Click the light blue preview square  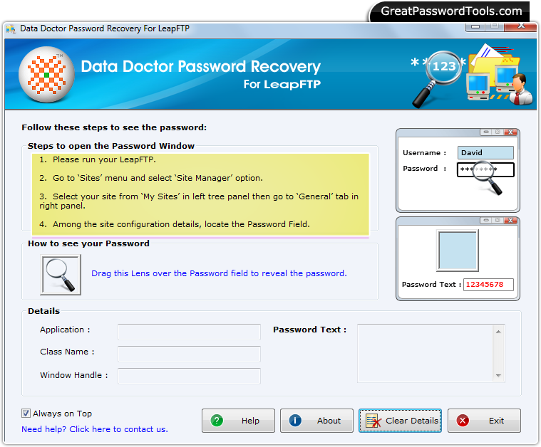(458, 251)
